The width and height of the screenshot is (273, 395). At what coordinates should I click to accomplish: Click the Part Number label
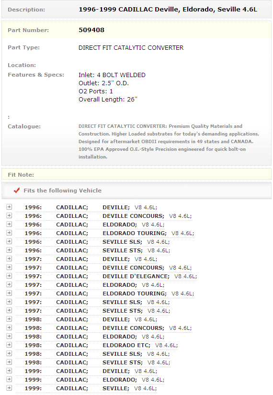pyautogui.click(x=28, y=30)
